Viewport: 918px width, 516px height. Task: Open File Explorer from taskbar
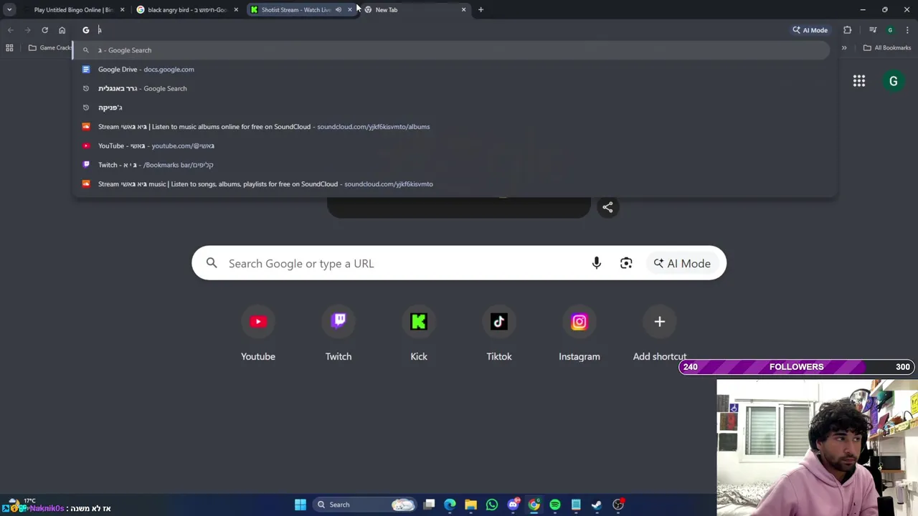tap(470, 505)
